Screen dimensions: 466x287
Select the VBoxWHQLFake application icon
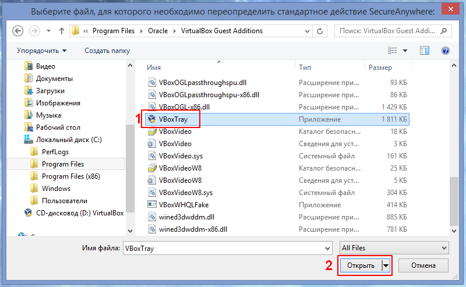pos(152,205)
